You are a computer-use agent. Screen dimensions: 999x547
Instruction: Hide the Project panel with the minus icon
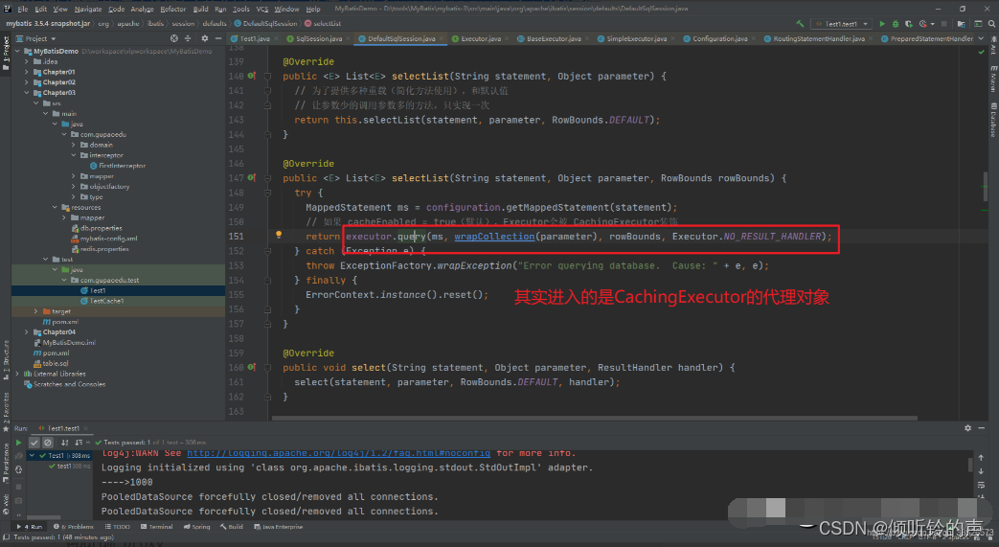tap(217, 38)
